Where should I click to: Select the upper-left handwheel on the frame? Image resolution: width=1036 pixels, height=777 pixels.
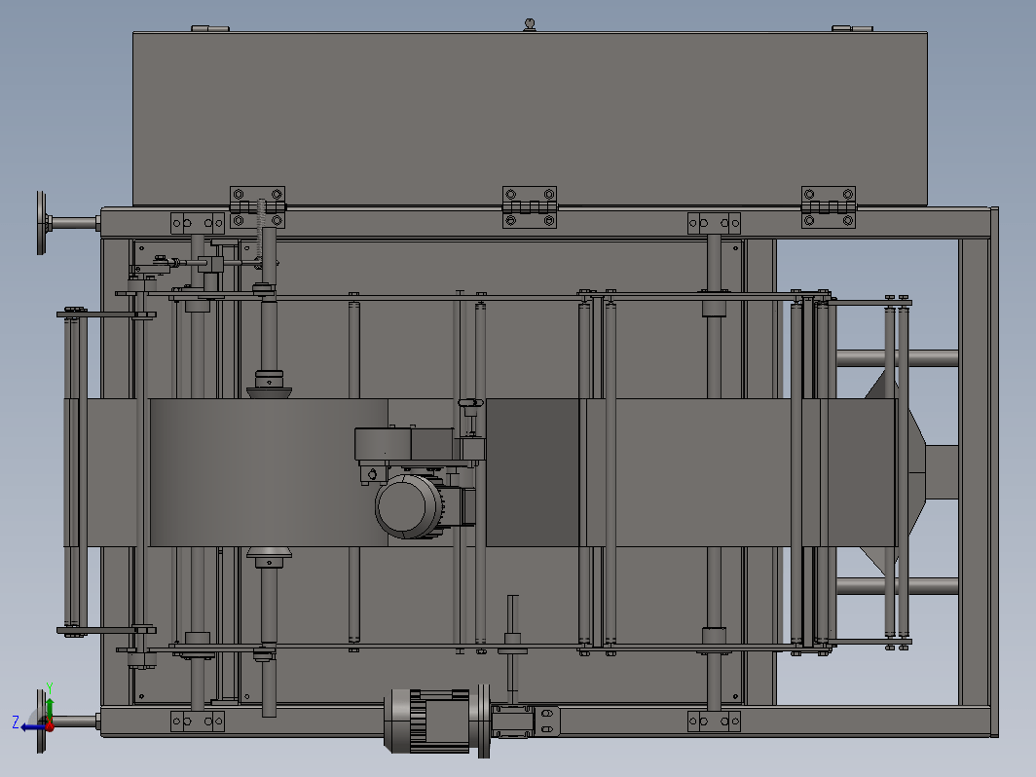click(x=42, y=223)
